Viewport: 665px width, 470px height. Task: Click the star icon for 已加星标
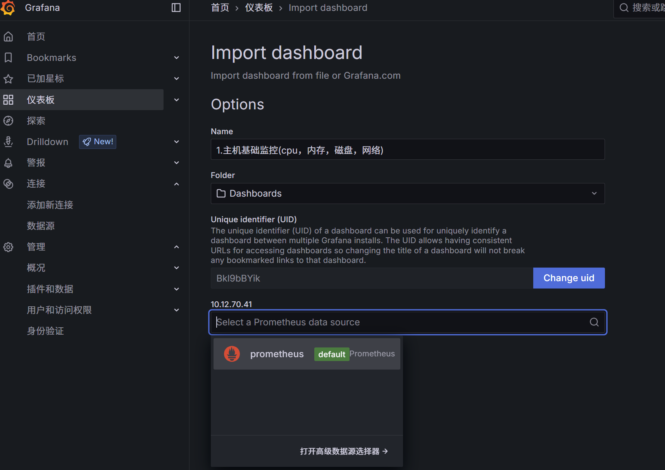(x=8, y=79)
